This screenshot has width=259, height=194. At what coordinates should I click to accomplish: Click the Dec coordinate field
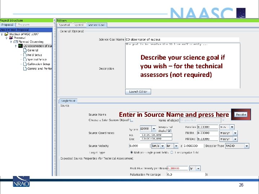(156, 139)
